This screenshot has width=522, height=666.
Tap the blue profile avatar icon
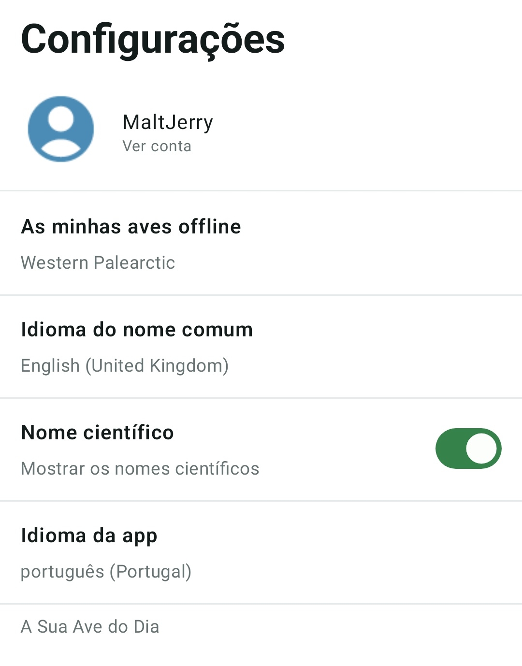click(x=61, y=129)
